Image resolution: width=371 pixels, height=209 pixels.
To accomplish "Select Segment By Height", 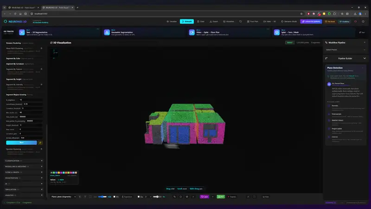I will (x=14, y=79).
